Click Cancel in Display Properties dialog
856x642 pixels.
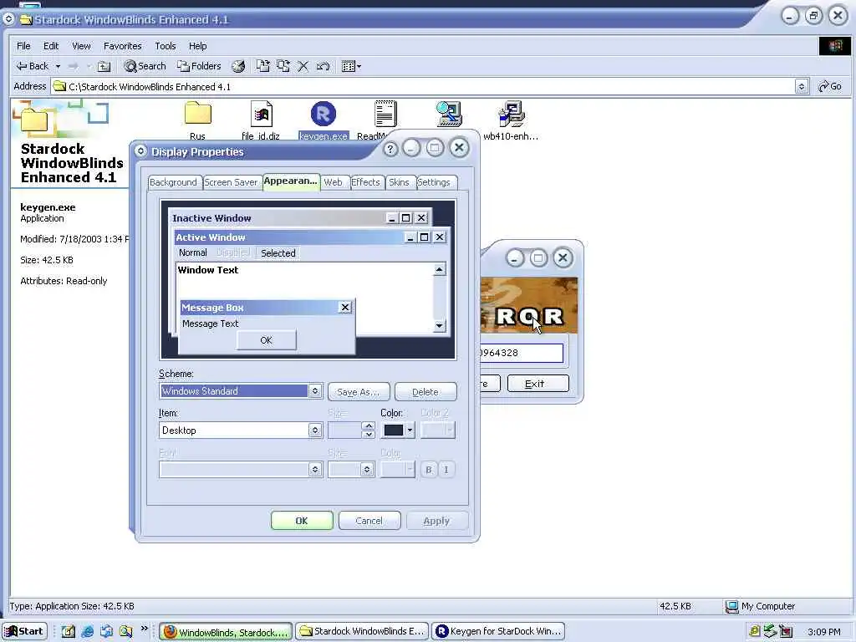pos(369,521)
